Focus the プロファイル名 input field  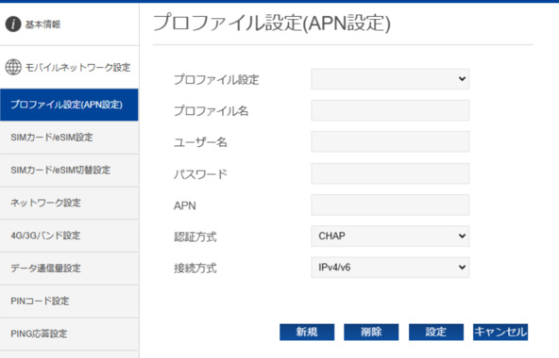point(390,110)
